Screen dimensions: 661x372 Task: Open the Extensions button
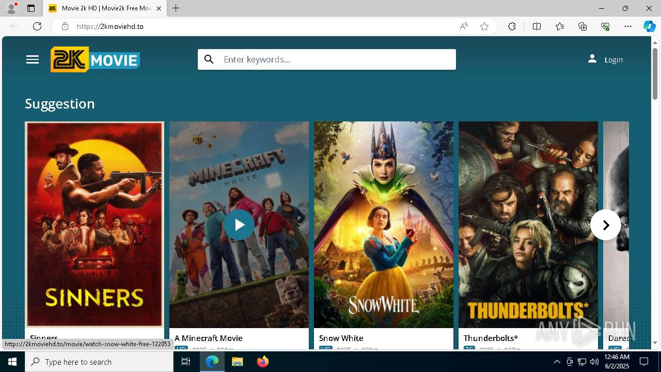tap(512, 26)
